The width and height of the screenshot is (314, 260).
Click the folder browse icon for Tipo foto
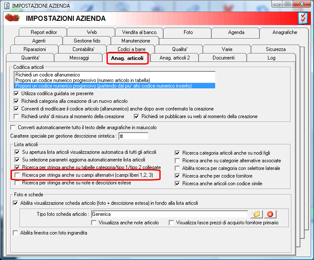point(256,214)
